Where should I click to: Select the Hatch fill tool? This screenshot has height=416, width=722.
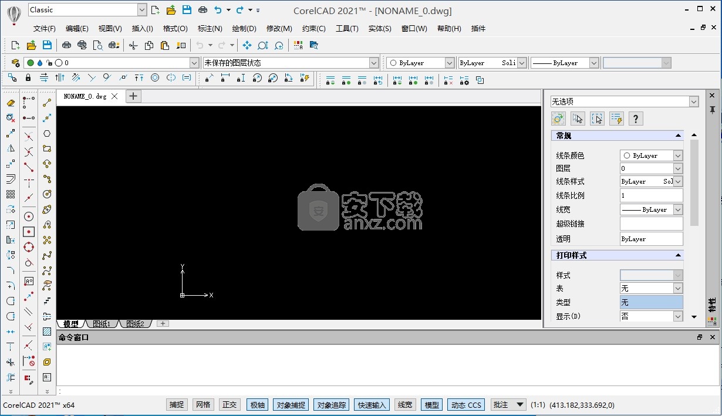click(x=47, y=332)
